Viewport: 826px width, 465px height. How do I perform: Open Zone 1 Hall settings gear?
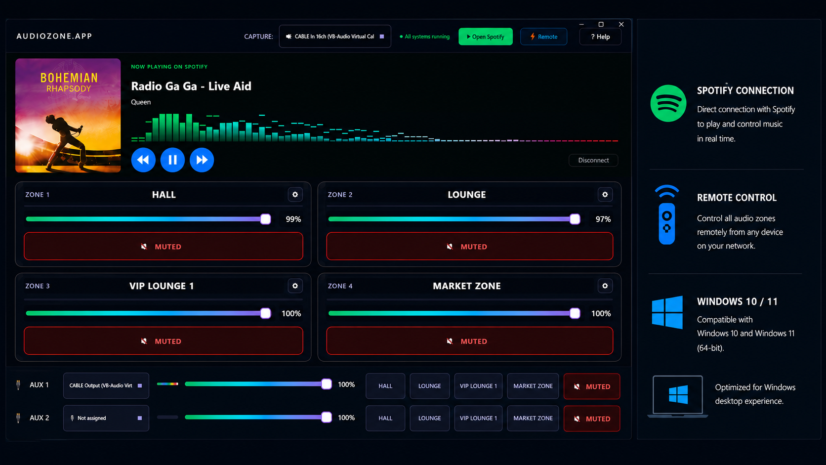295,195
